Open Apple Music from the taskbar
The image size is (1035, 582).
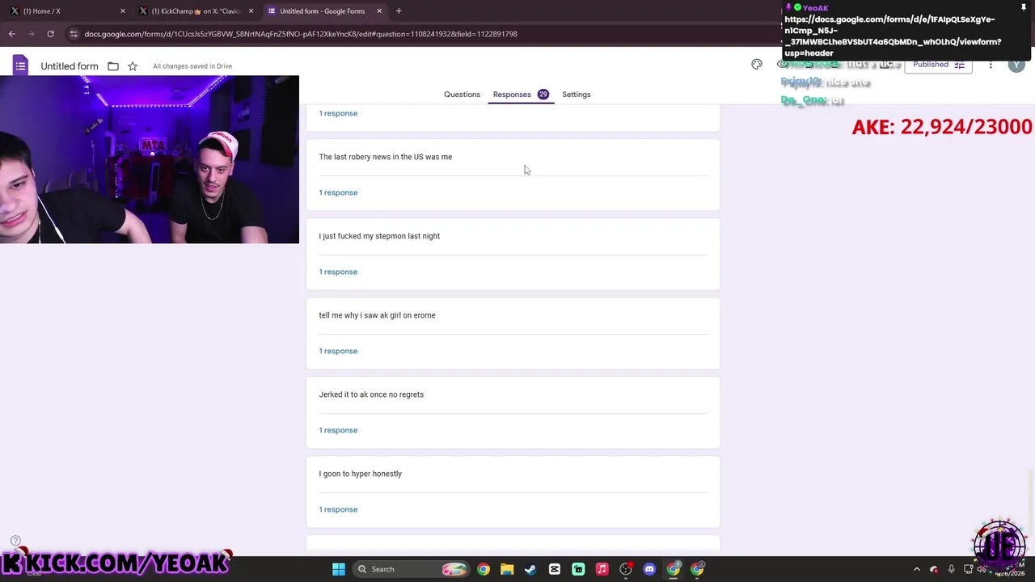pos(602,569)
